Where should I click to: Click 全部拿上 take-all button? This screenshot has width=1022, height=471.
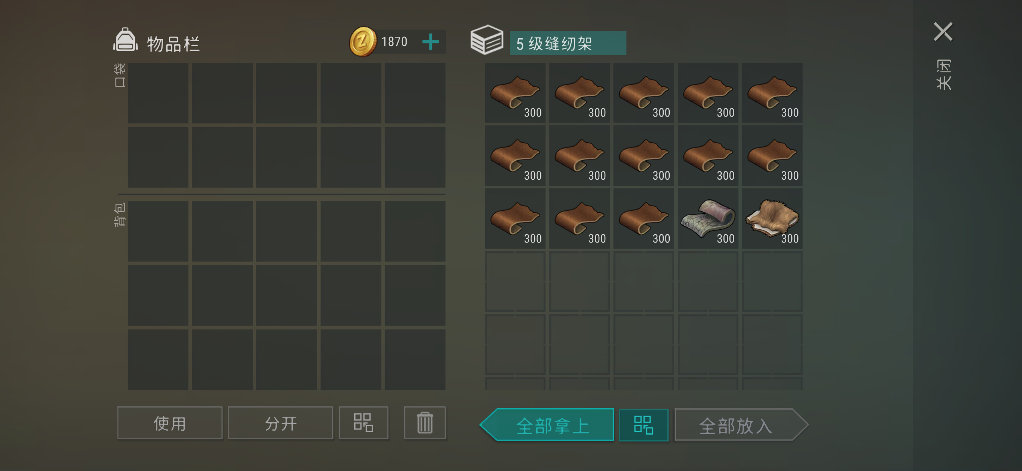tap(547, 425)
